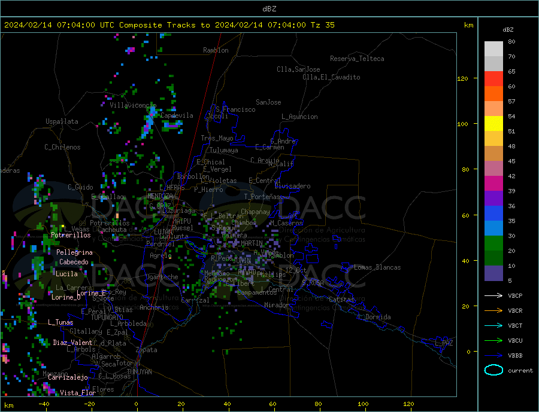Click the Mirador map label

coord(277,305)
